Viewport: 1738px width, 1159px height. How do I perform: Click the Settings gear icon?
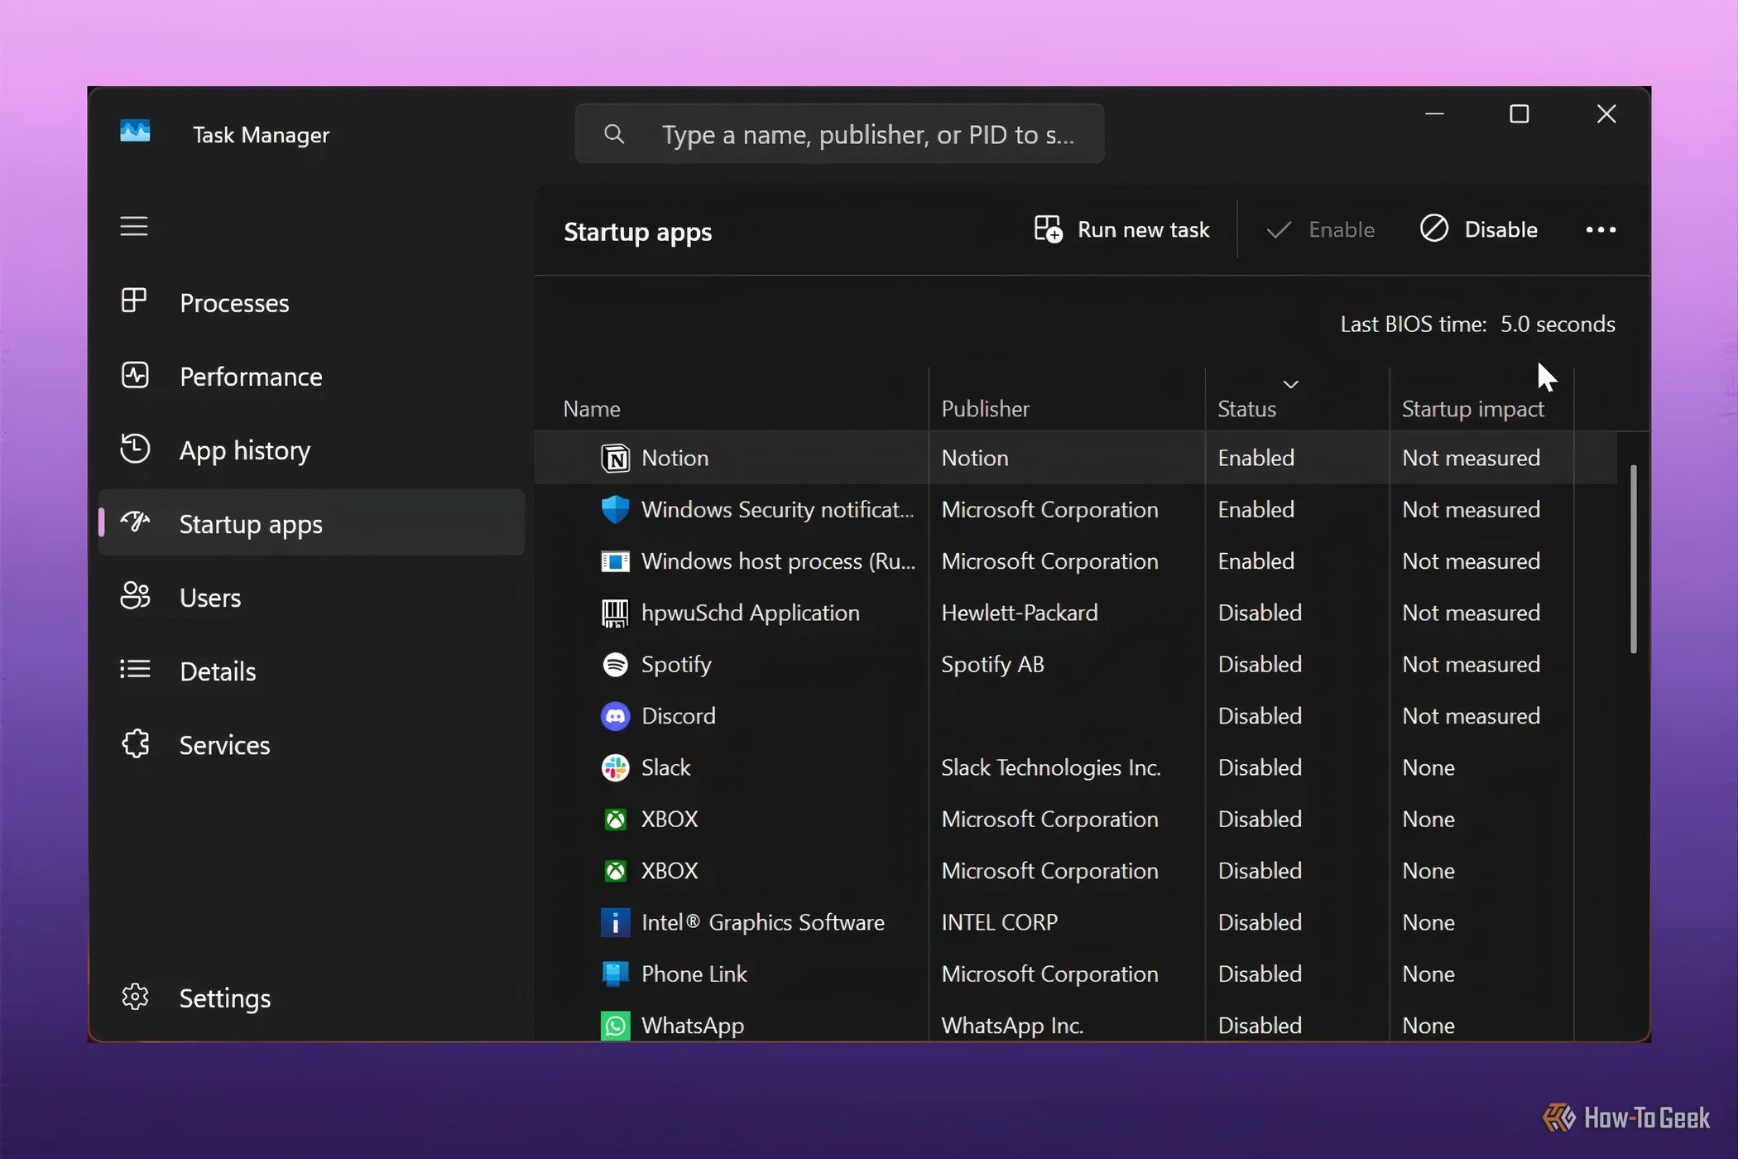point(135,997)
